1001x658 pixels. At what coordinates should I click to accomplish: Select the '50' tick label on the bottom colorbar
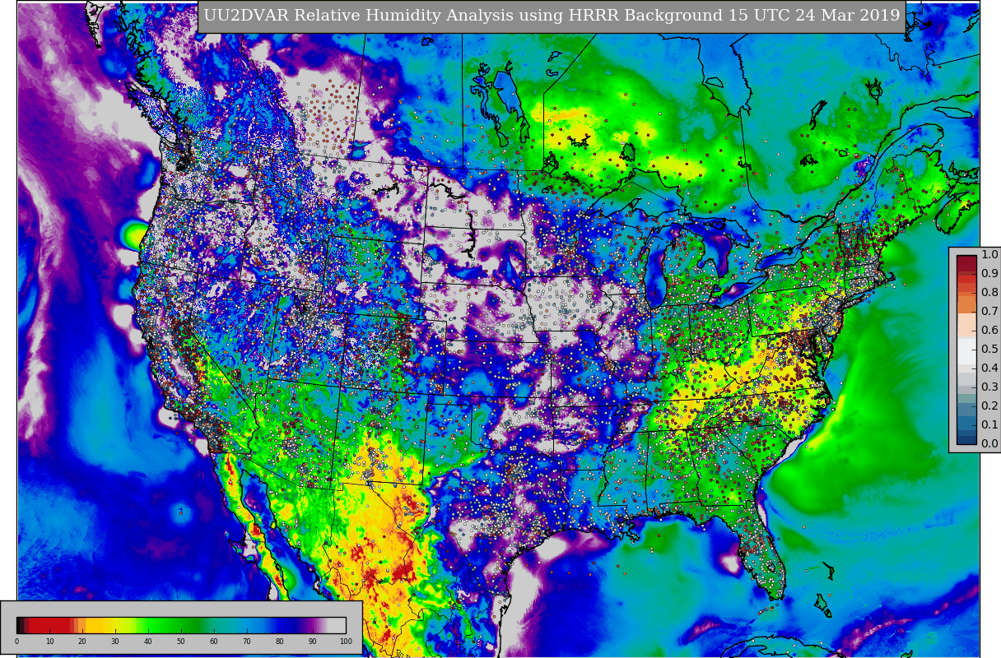(x=181, y=642)
